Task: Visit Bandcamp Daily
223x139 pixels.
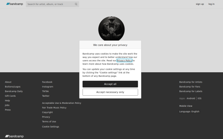Action: 14,91
